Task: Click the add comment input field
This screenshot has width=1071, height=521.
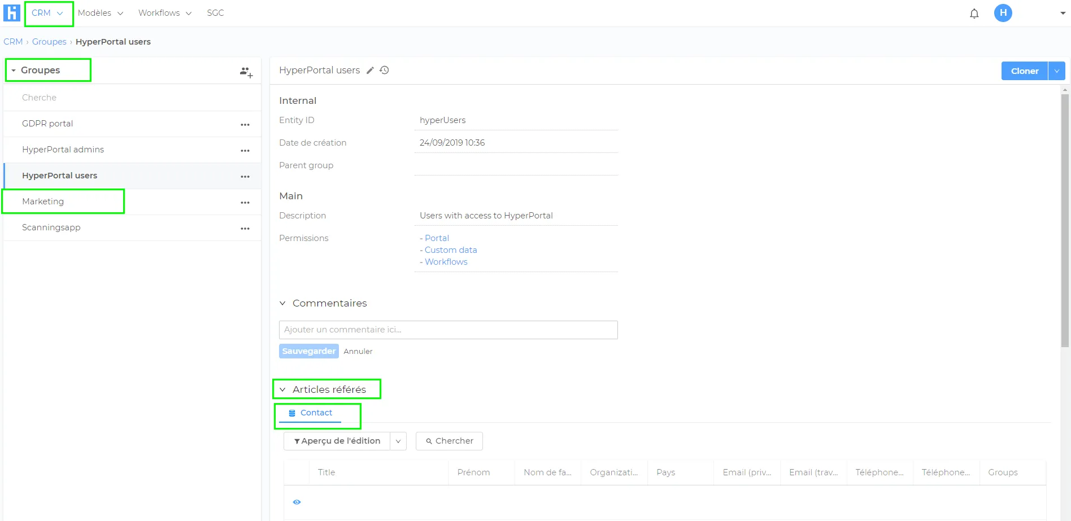Action: click(x=449, y=330)
